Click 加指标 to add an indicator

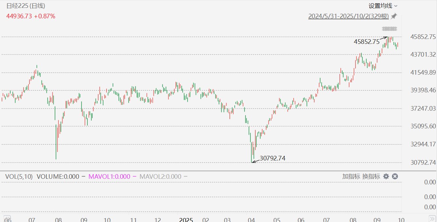(x=351, y=176)
